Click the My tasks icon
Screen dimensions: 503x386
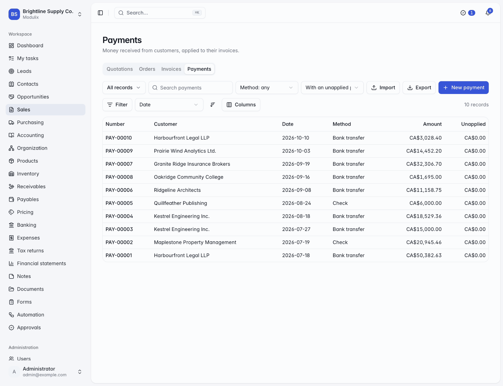(11, 58)
